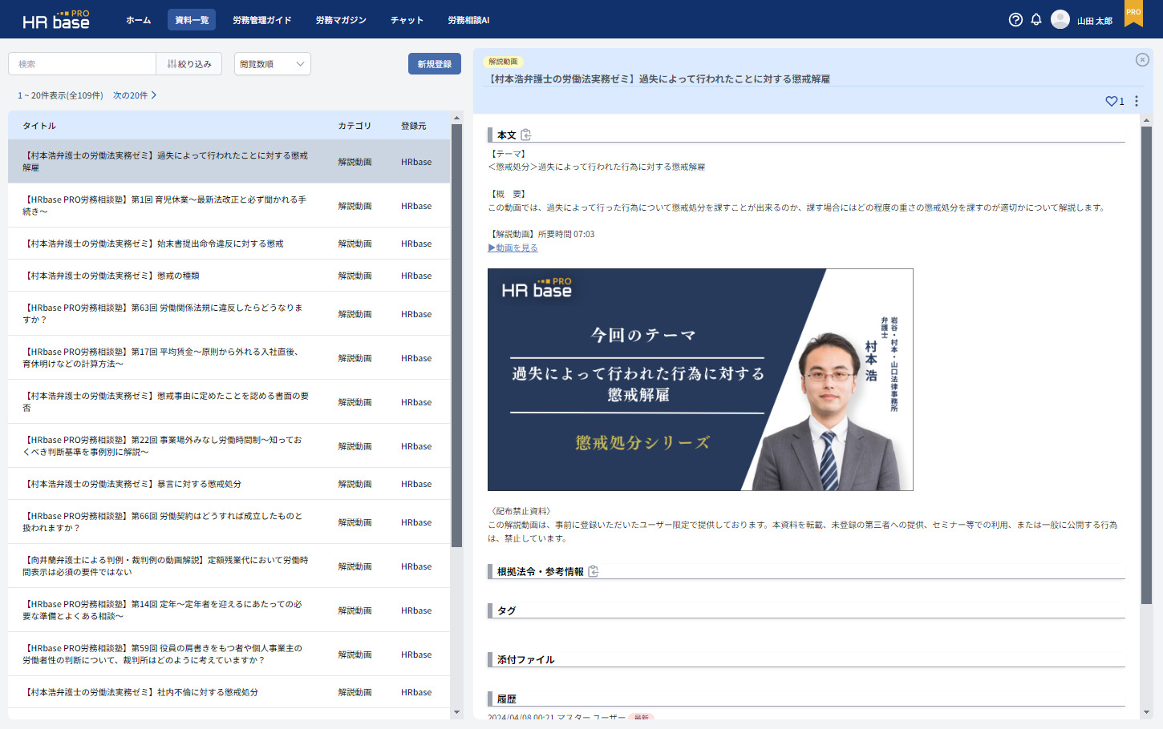
Task: Open the notifications bell
Action: point(1036,20)
